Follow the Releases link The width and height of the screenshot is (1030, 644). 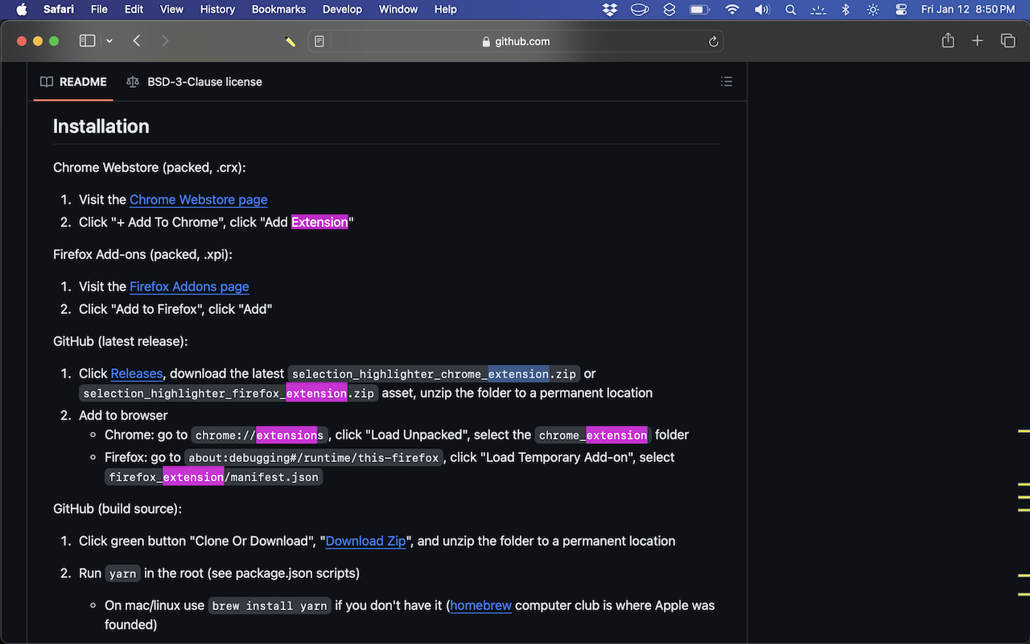tap(137, 374)
